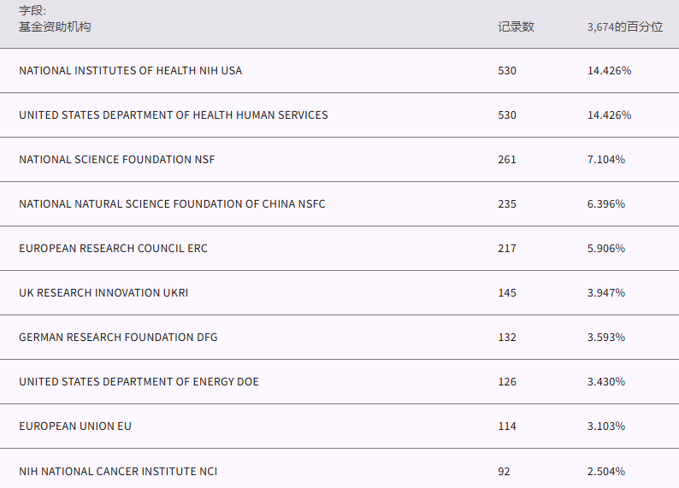Open United States Department of Health Human Services
Screen dimensions: 679x488
click(x=173, y=115)
